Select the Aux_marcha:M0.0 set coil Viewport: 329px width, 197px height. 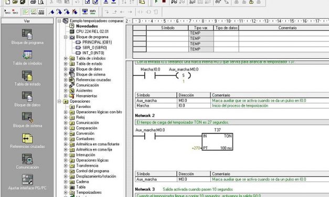(183, 75)
